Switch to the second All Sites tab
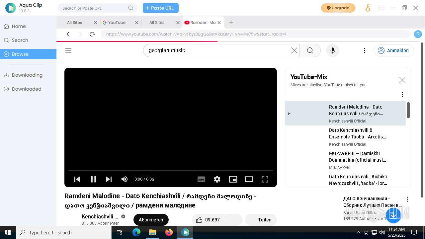 [x=157, y=23]
